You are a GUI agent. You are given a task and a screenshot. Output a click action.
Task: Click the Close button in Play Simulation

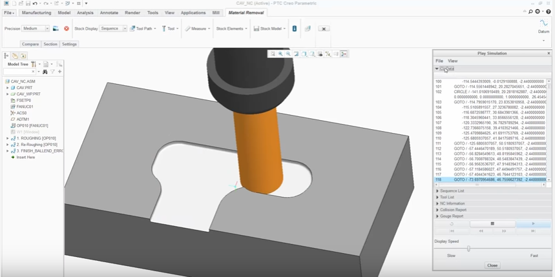pyautogui.click(x=492, y=265)
